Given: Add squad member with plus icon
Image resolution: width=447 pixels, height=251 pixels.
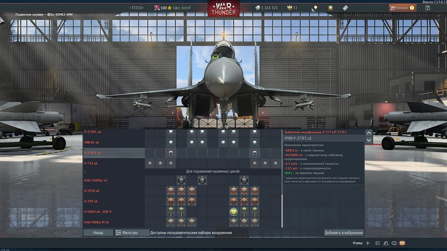Looking at the screenshot, I should click(x=368, y=243).
